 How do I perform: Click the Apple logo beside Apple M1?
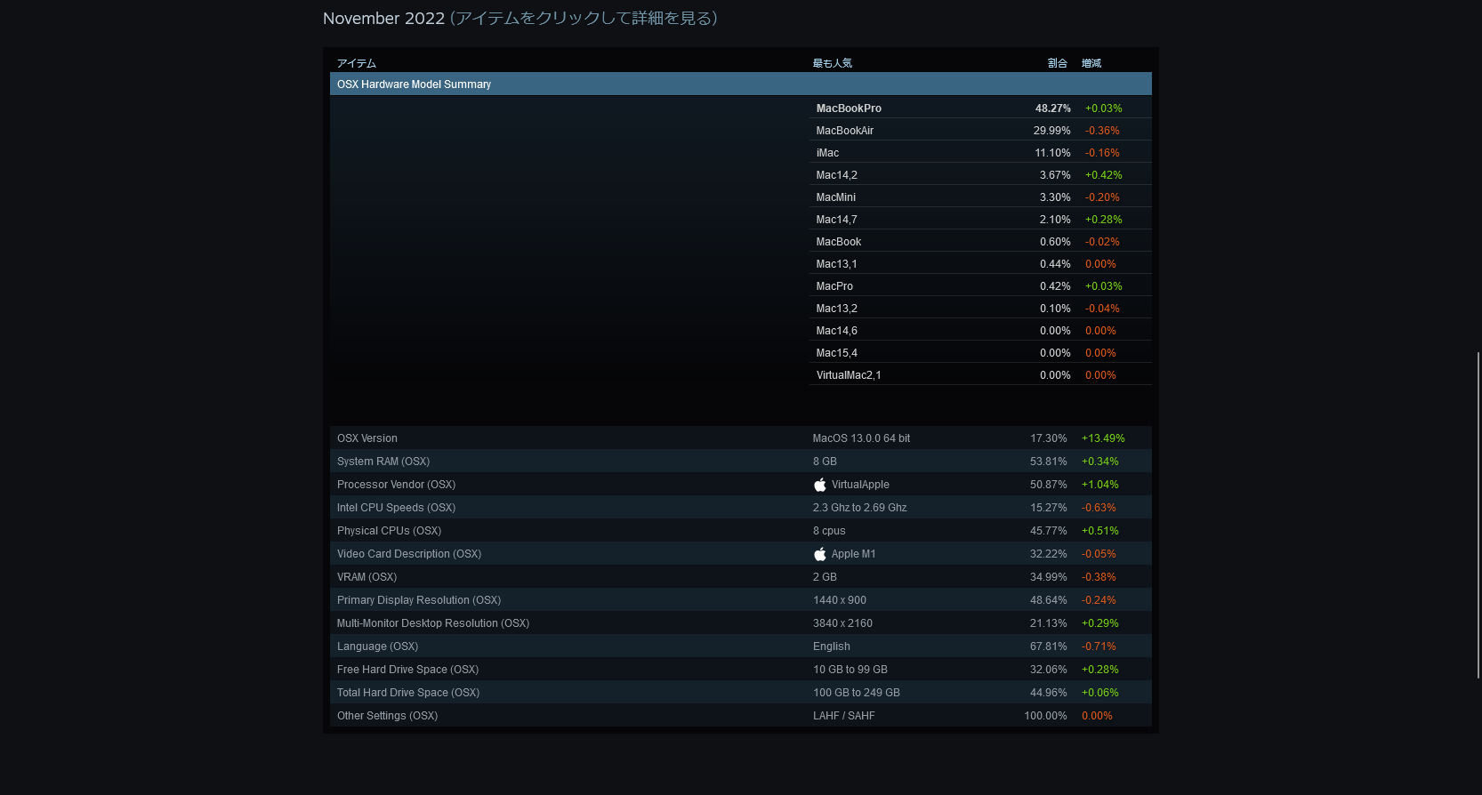tap(820, 554)
